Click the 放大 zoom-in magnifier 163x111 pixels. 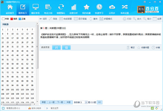point(137,19)
